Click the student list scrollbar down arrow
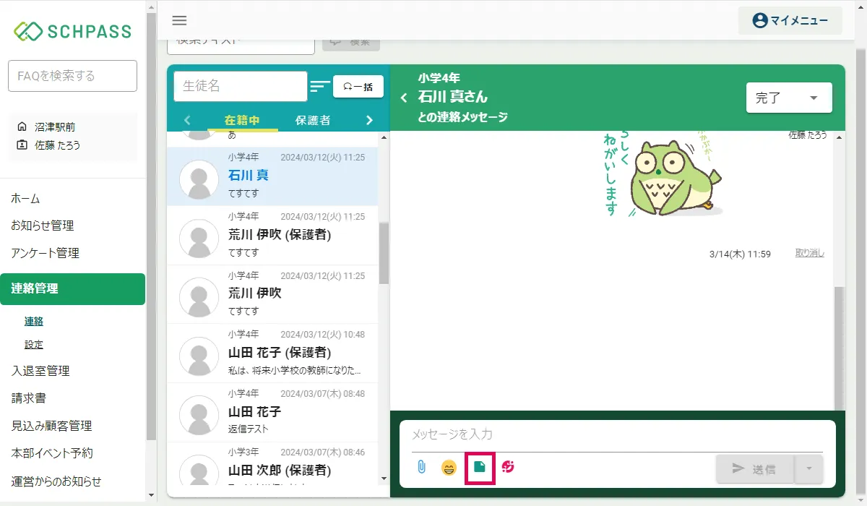 click(384, 479)
